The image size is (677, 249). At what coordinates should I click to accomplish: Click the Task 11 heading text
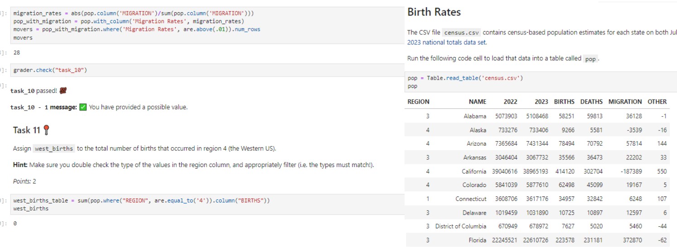27,130
